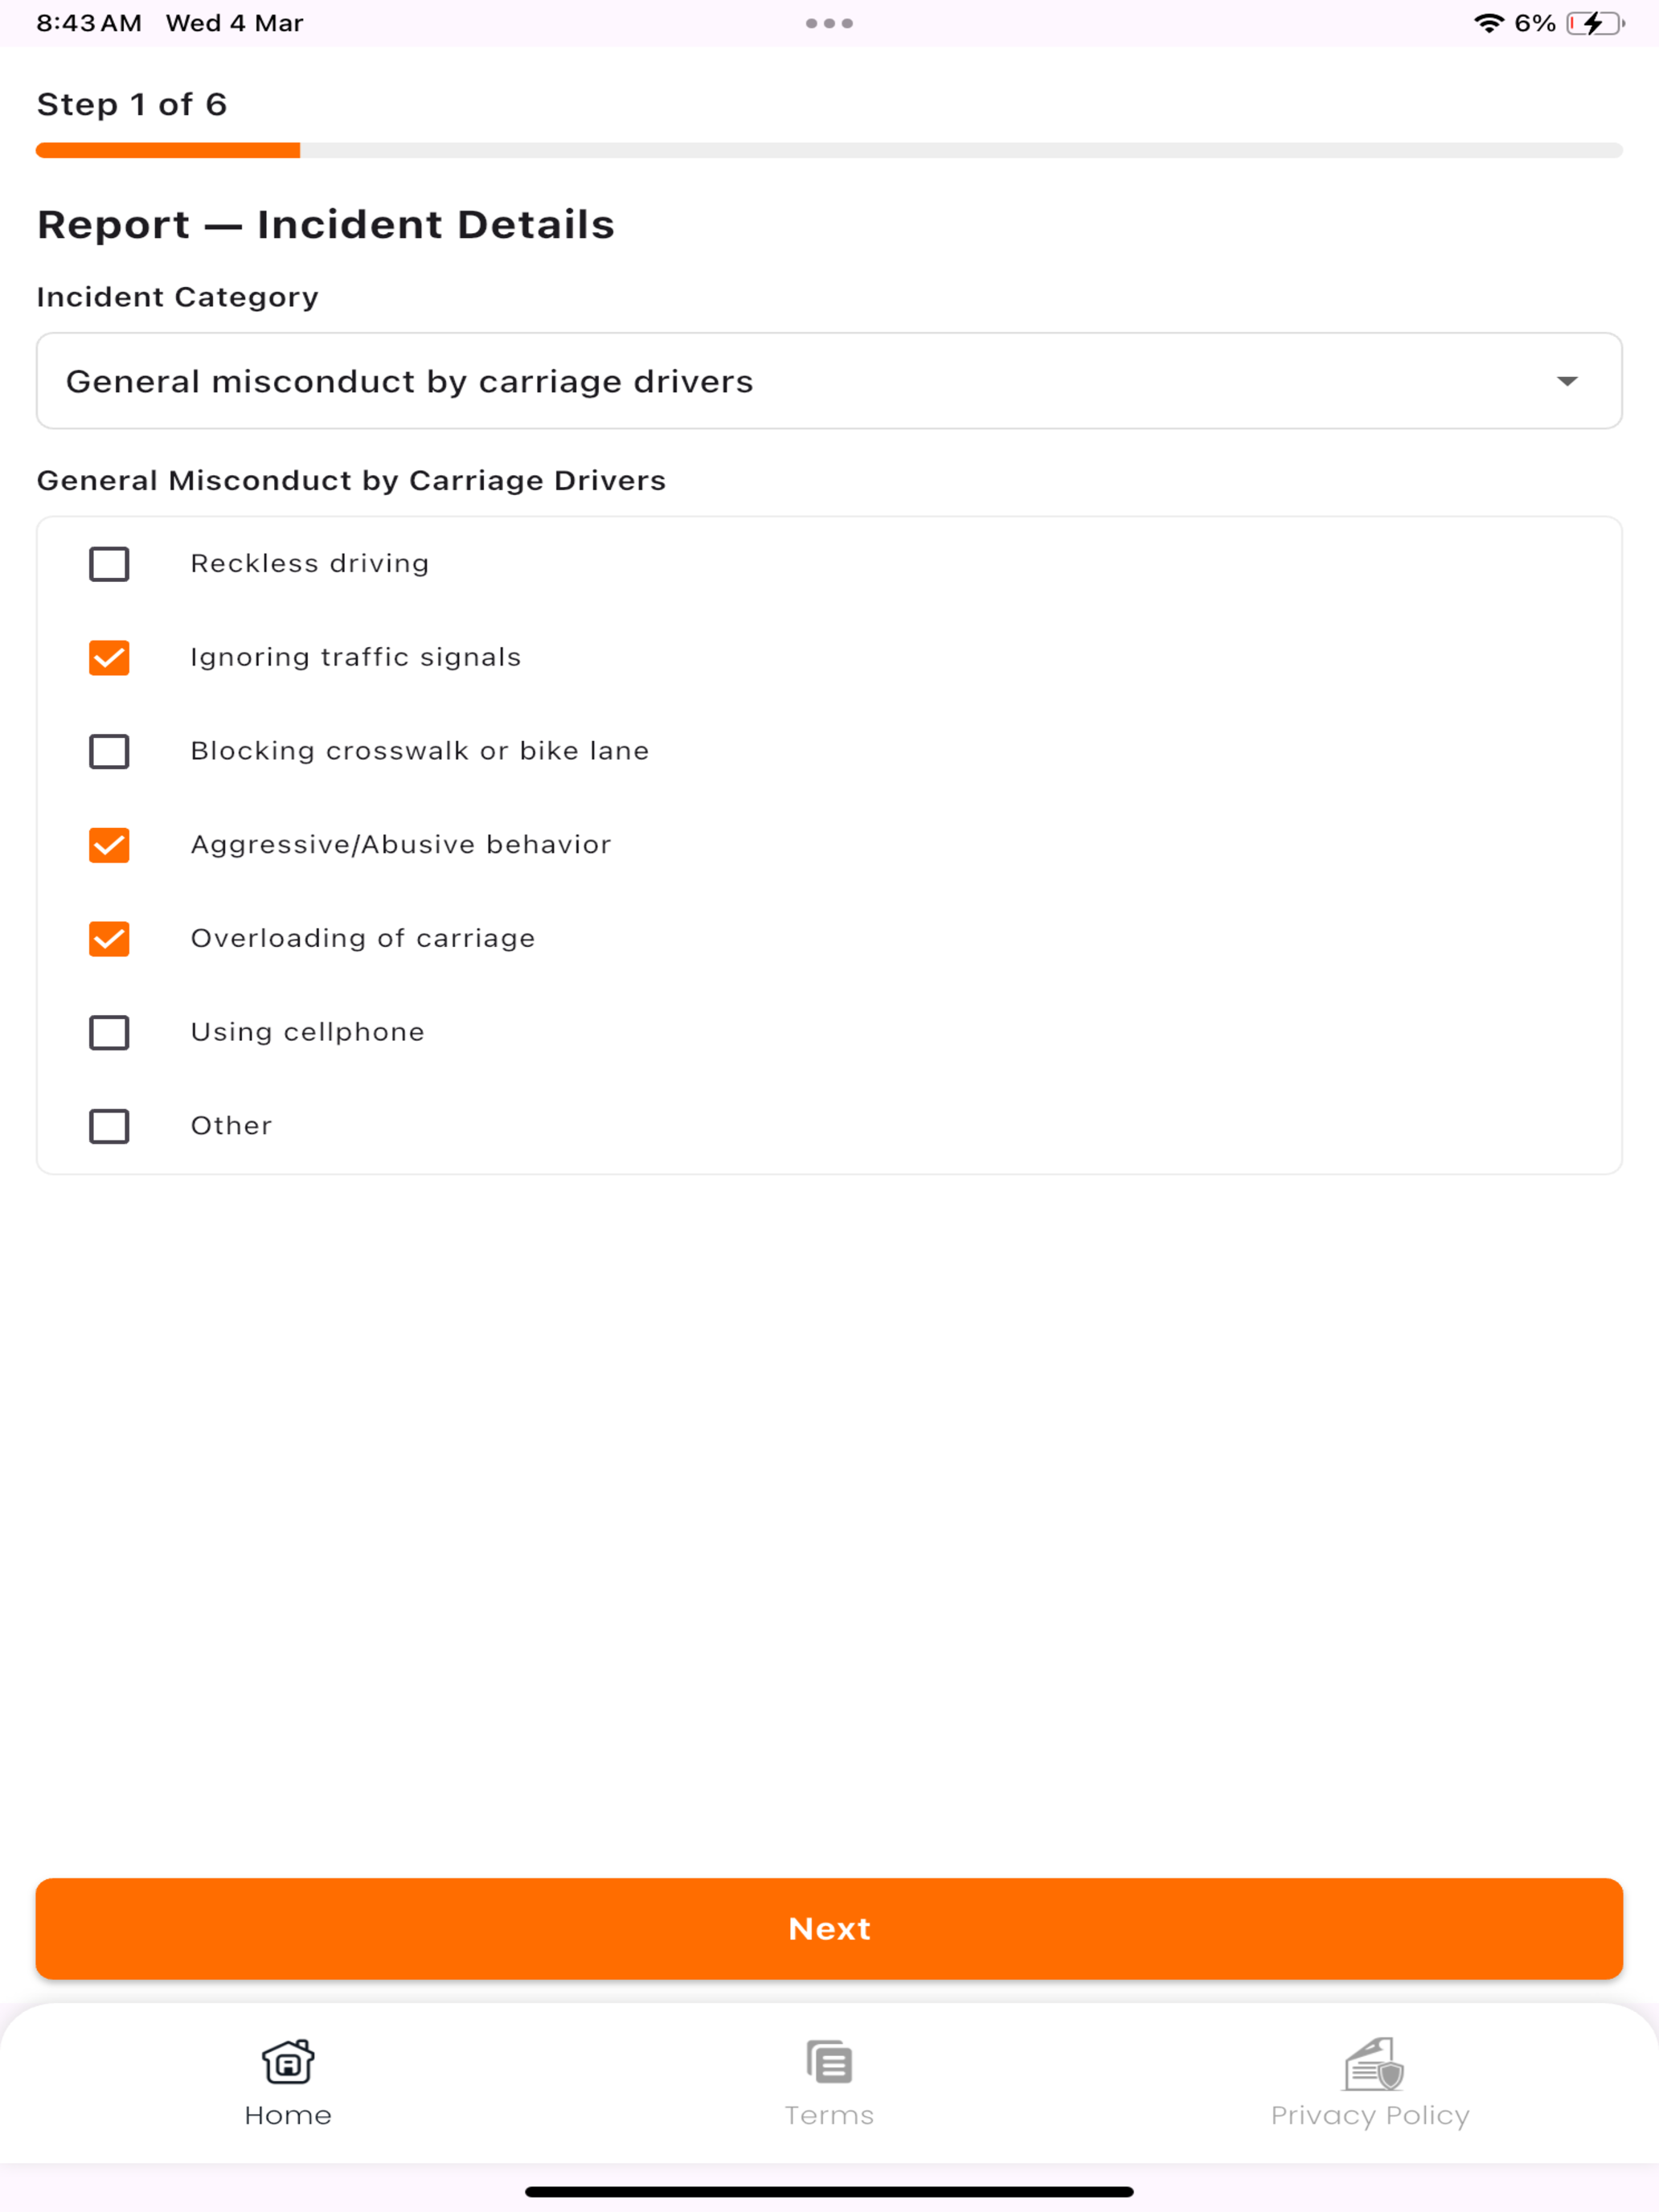Check Blocking crosswalk or bike lane

point(109,751)
